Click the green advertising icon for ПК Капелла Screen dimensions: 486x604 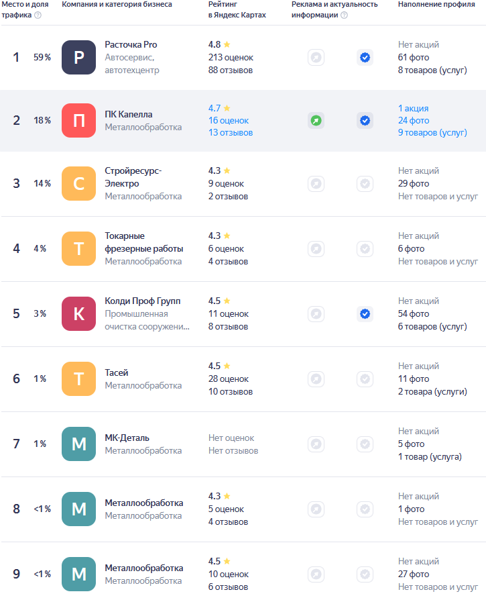click(316, 121)
